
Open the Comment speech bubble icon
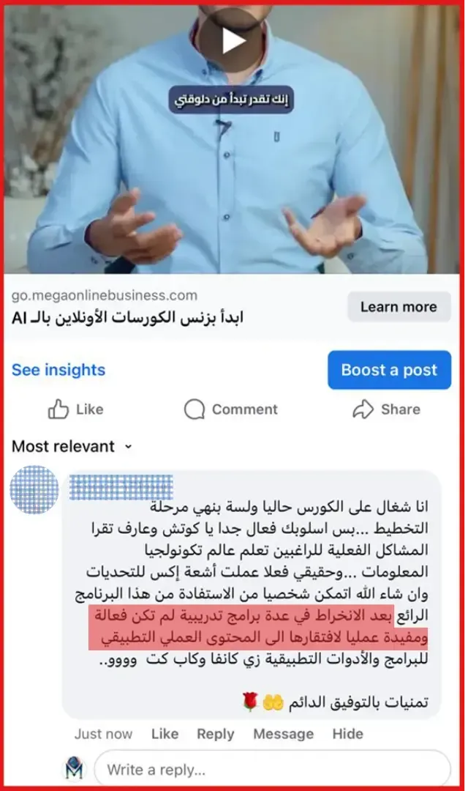195,409
